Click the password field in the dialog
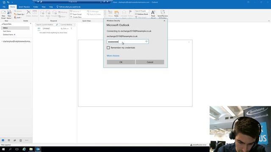Screen dimensions: 271x152 coord(127,41)
